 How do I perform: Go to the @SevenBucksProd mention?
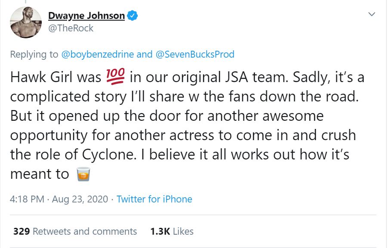(x=195, y=54)
